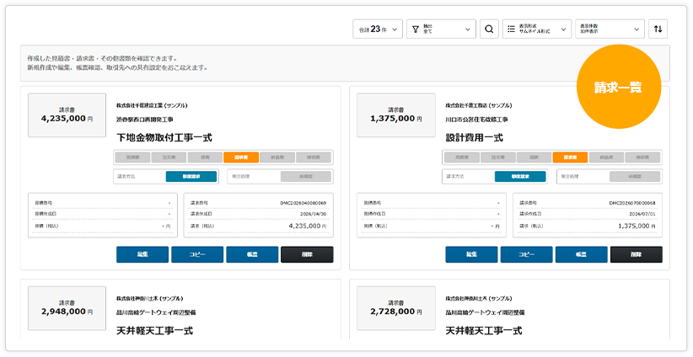Select 注文書 tab in 下地金物取付工事一式 card

pyautogui.click(x=169, y=157)
